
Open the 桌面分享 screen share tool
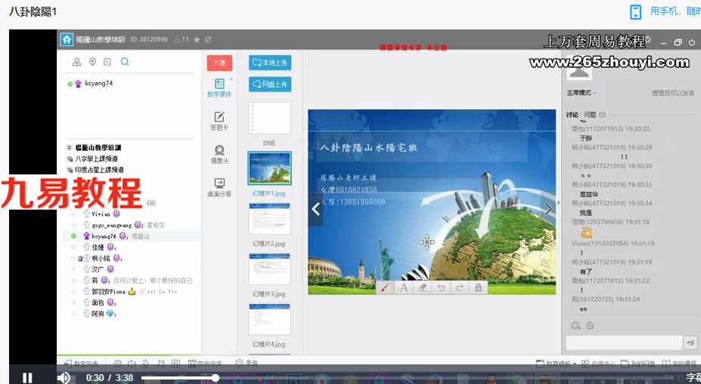(x=219, y=188)
